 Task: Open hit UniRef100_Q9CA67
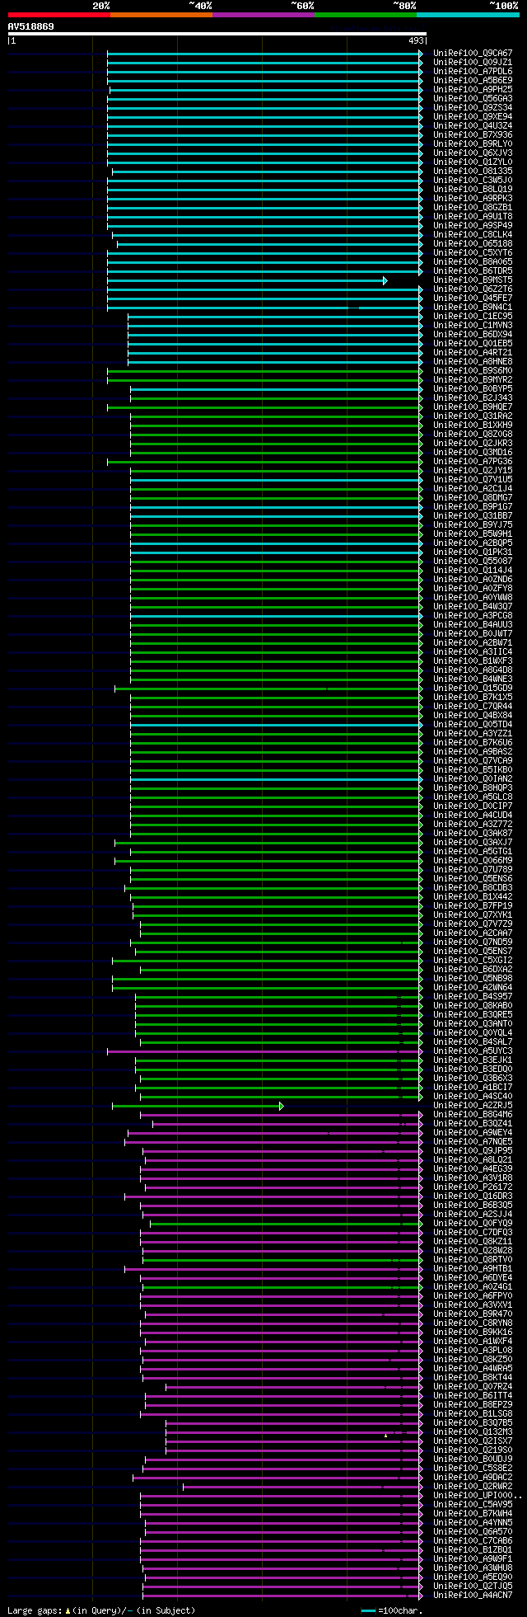coord(473,54)
